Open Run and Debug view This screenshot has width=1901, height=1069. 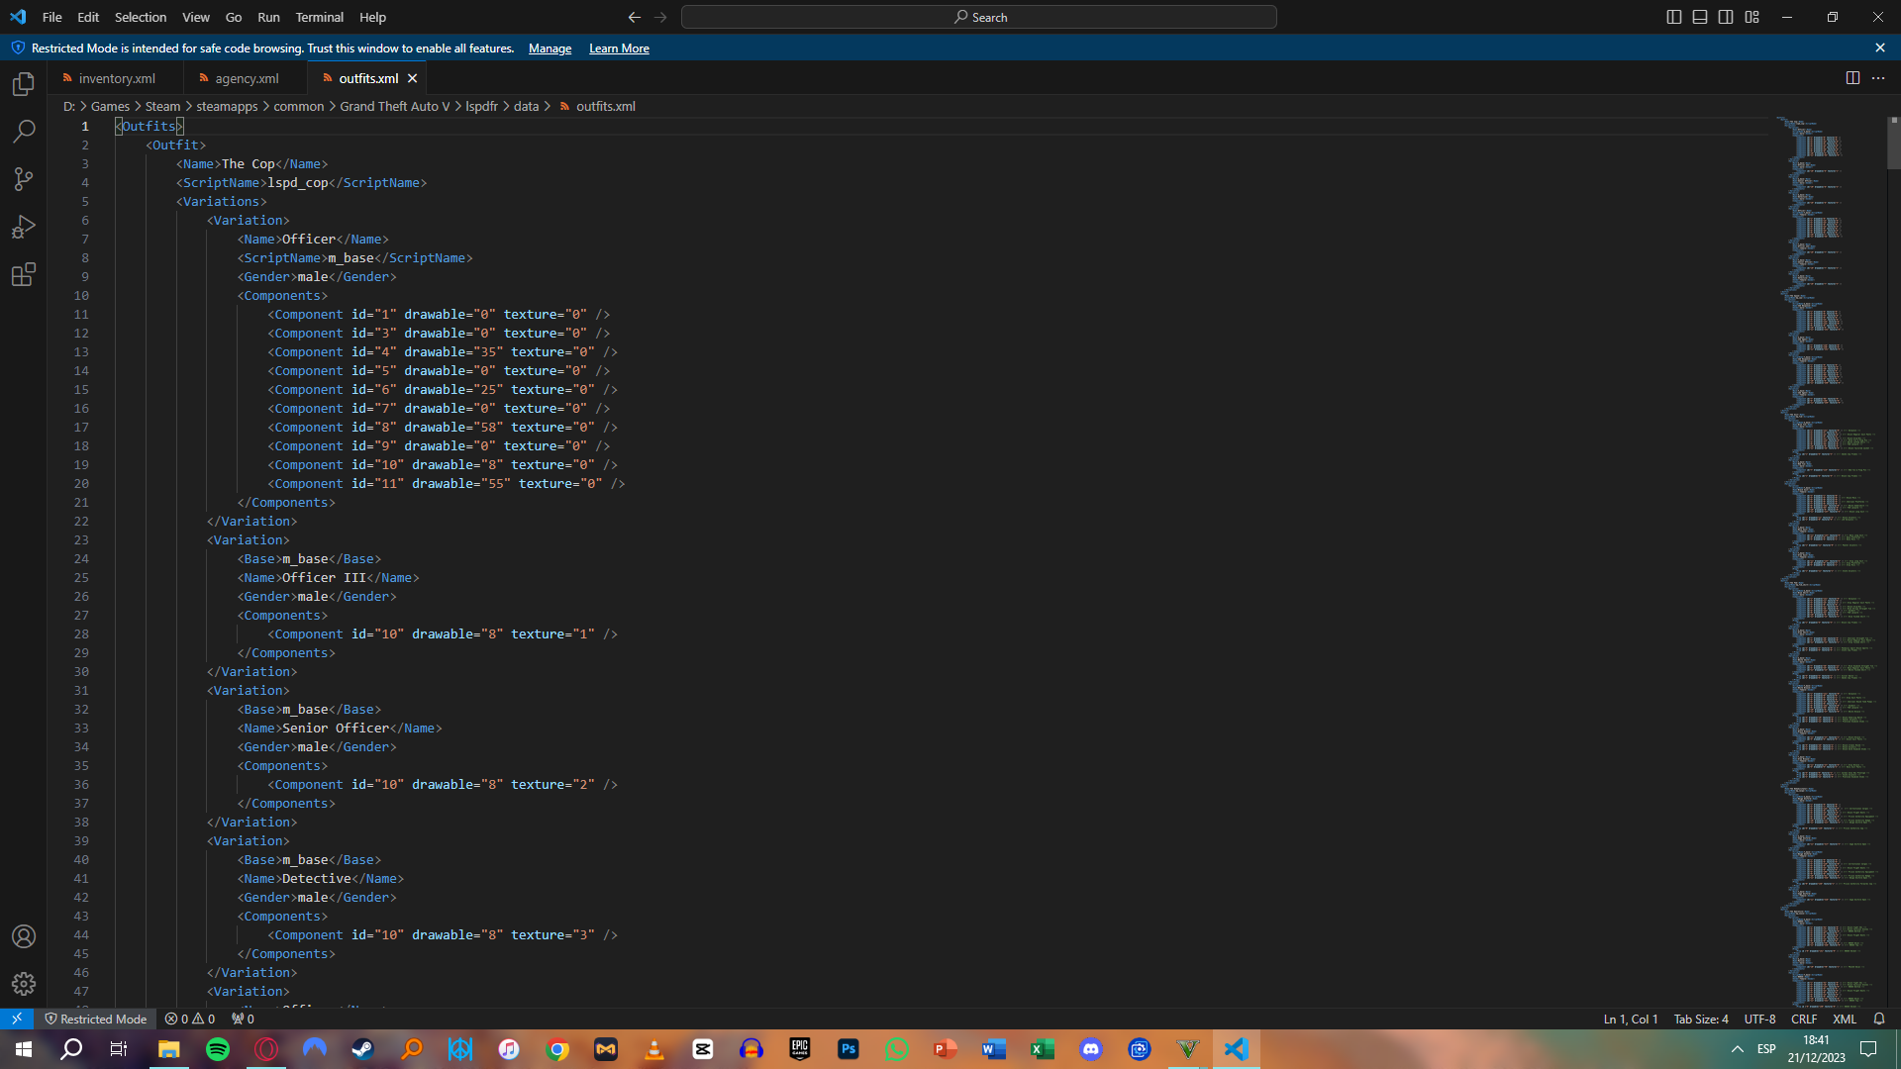24,227
